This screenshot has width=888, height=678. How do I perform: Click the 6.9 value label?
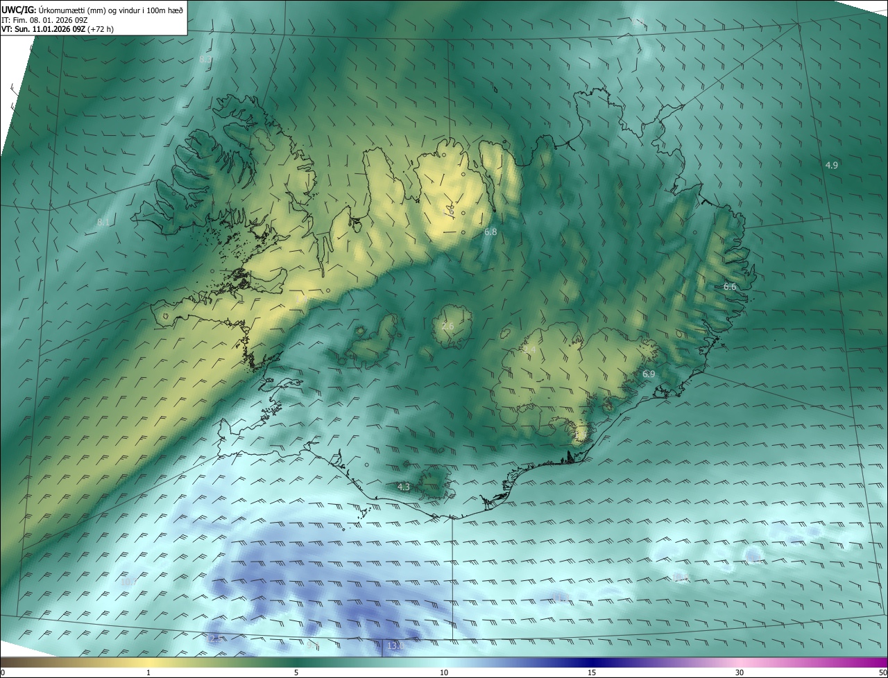tap(649, 374)
